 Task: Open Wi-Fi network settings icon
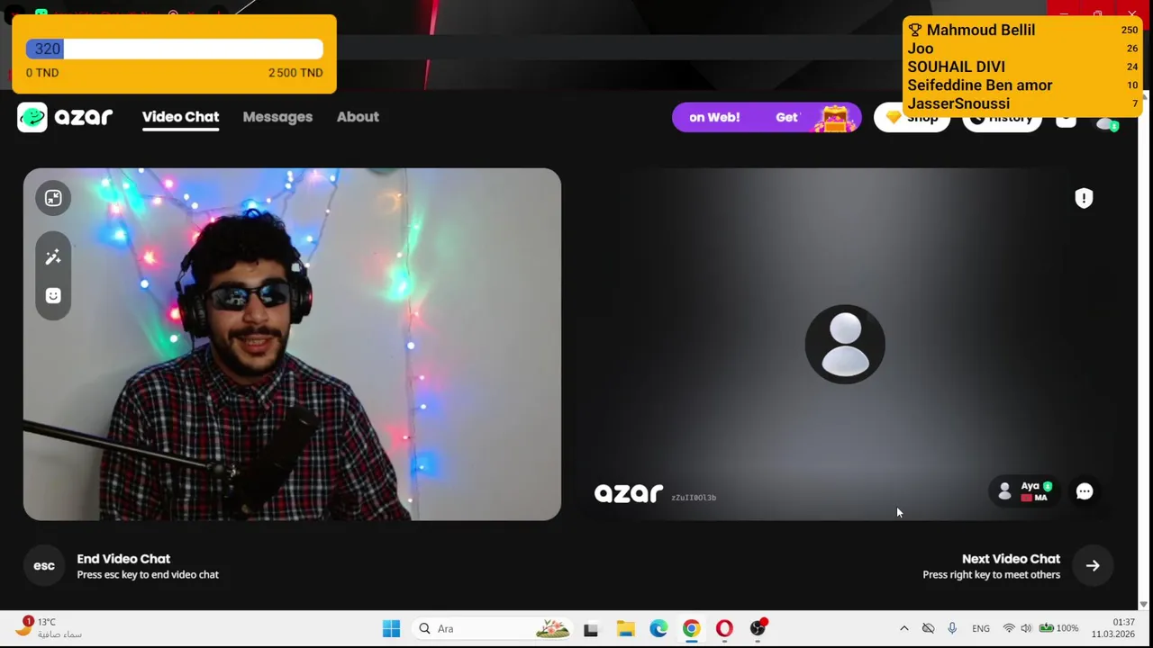click(x=1009, y=628)
